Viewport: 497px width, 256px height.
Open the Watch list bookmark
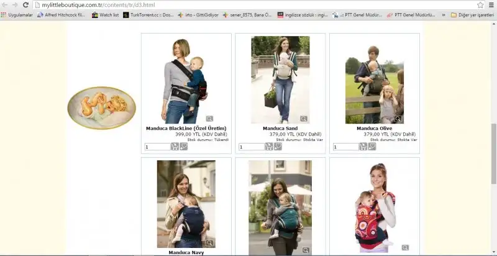tap(106, 15)
